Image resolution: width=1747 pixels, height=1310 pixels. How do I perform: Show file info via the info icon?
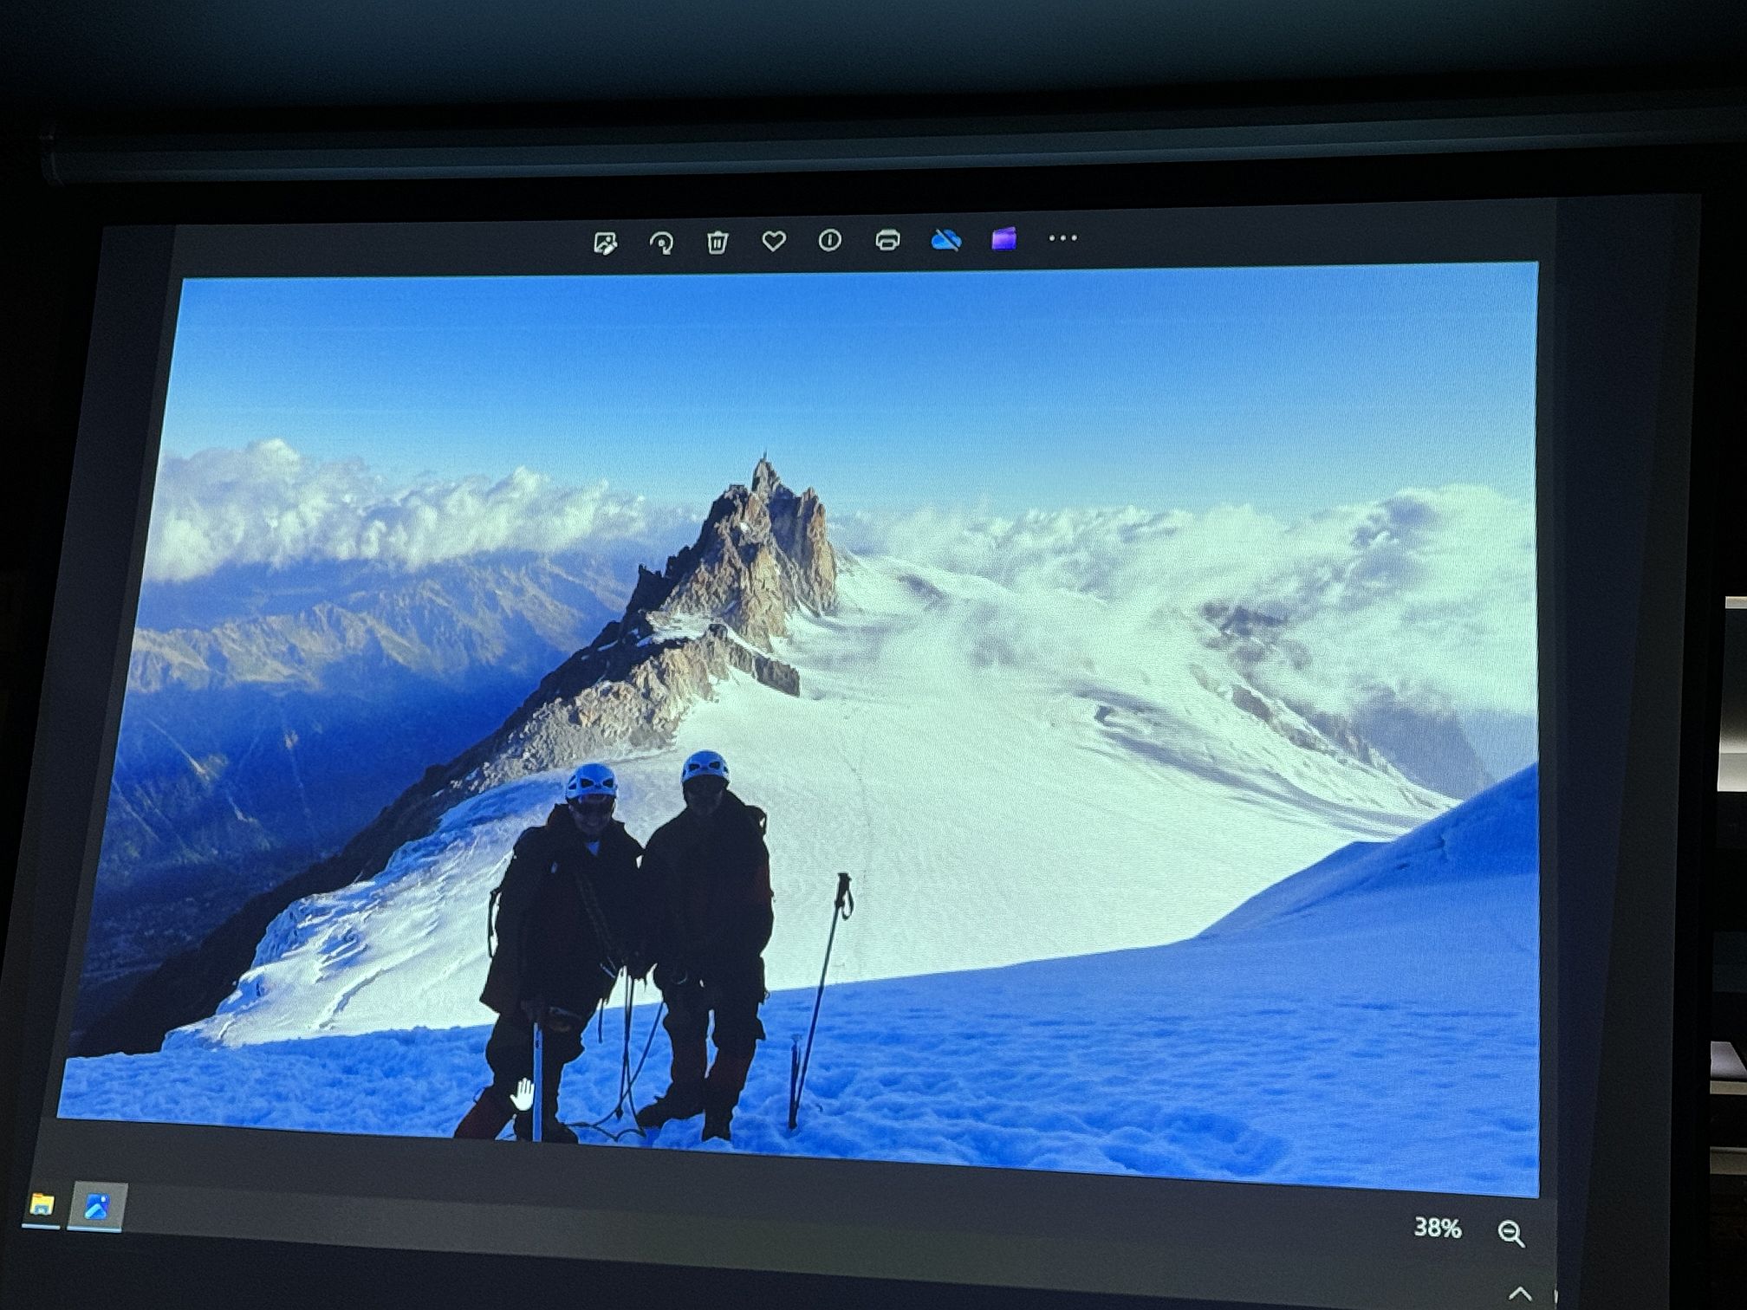click(829, 240)
